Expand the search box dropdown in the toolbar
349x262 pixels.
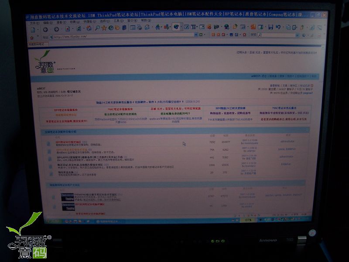pyautogui.click(x=298, y=34)
